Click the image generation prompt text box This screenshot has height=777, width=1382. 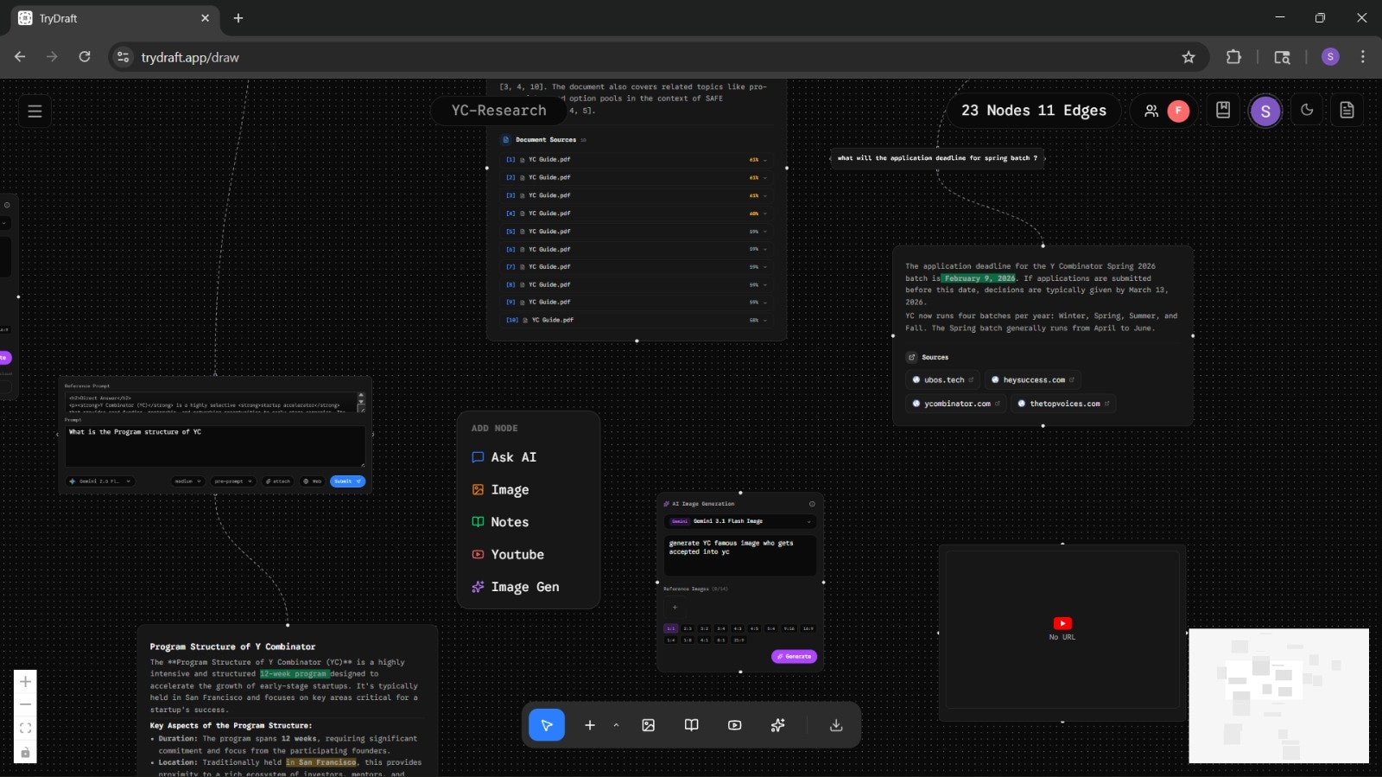click(740, 555)
